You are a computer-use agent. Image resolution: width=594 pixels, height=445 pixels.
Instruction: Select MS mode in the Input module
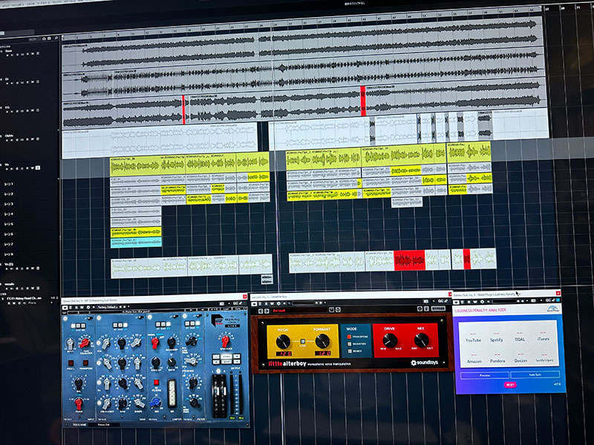tap(82, 326)
